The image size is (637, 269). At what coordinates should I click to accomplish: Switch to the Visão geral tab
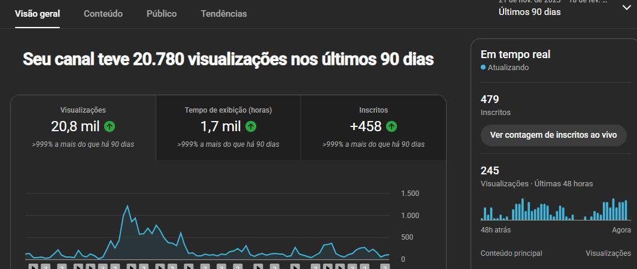point(37,14)
